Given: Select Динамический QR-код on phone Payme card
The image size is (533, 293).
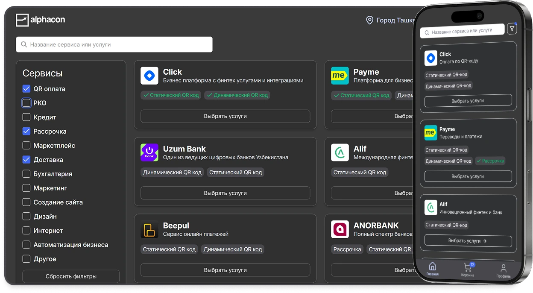Looking at the screenshot, I should [448, 161].
